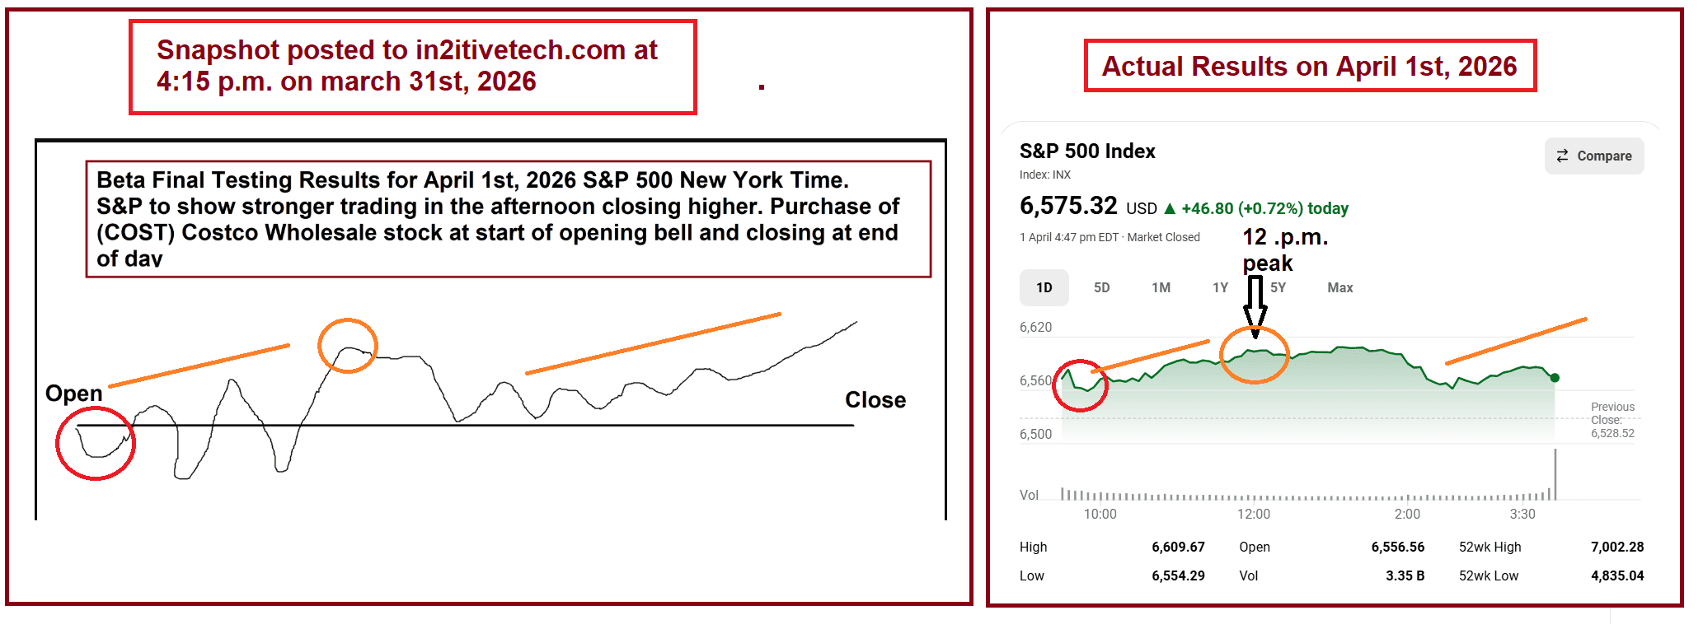This screenshot has width=1703, height=629.
Task: Click the tall closing volume bar
Action: (1555, 474)
